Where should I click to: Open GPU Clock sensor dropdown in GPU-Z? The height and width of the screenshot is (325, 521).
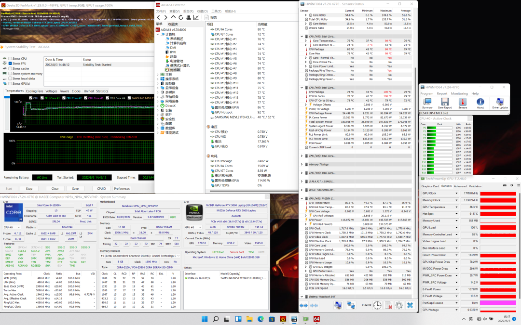click(456, 194)
